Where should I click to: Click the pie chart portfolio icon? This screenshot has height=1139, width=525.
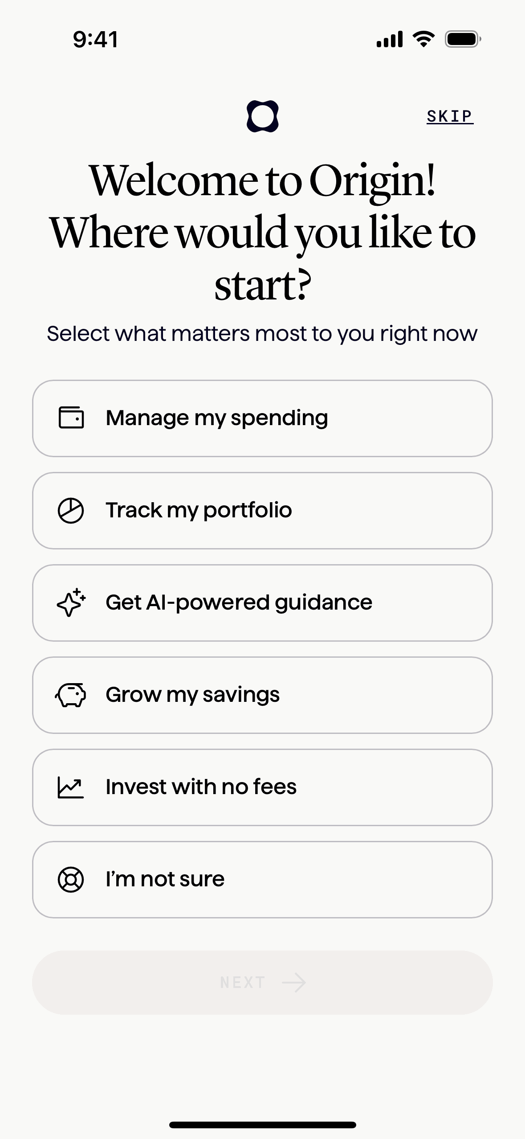[x=71, y=510]
